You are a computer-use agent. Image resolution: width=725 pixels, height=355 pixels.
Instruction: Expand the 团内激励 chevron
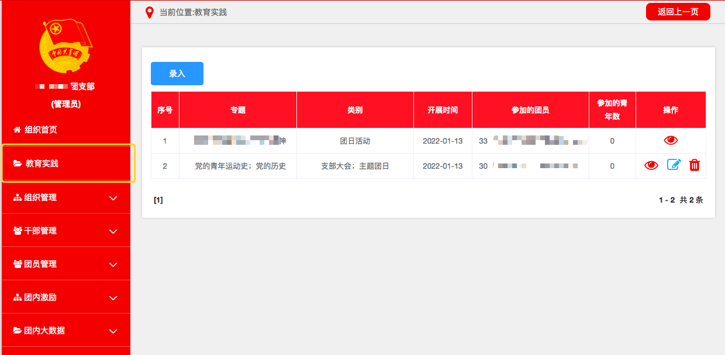point(113,298)
